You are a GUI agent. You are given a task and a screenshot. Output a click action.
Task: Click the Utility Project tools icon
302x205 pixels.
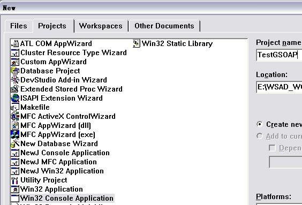pos(15,180)
